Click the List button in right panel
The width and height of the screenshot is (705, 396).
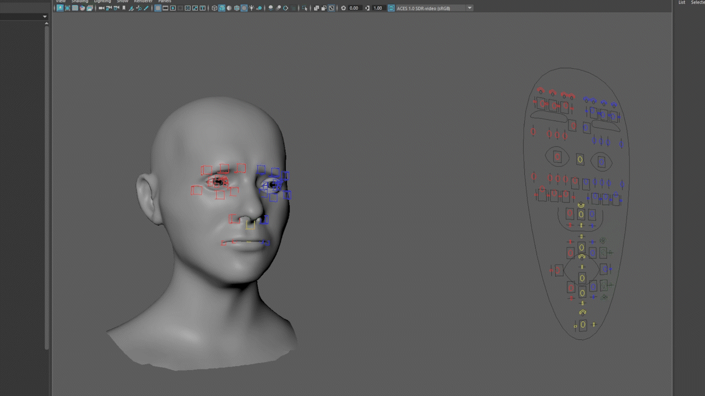(682, 2)
